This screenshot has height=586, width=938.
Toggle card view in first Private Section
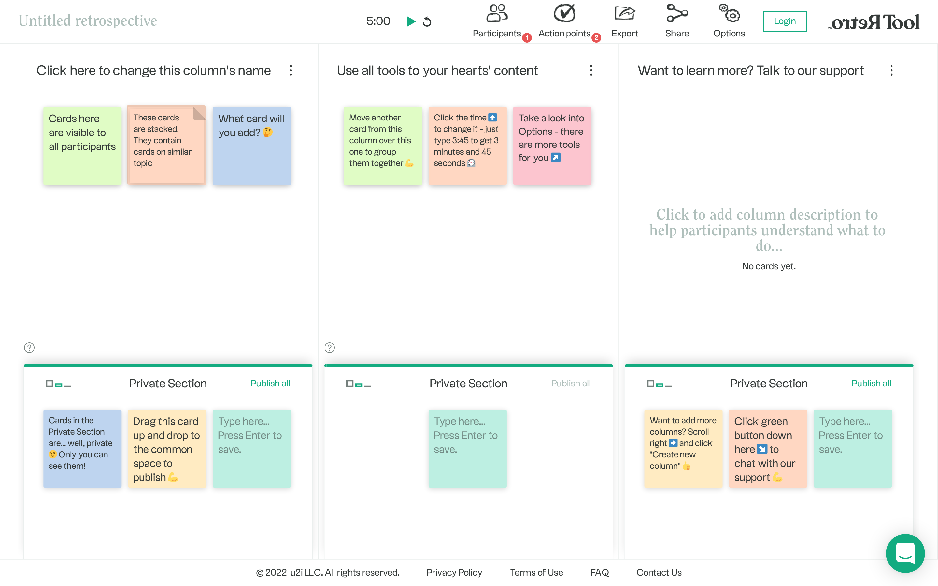58,384
